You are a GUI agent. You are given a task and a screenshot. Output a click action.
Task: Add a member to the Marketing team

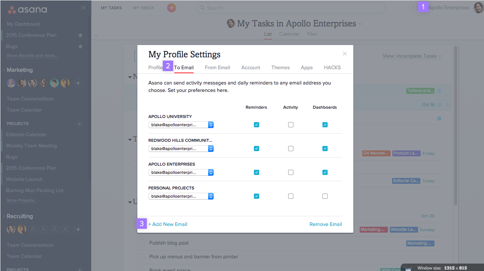point(78,83)
